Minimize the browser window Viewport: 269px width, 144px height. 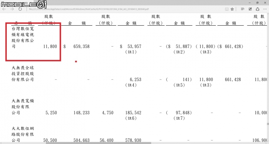tap(250, 3)
